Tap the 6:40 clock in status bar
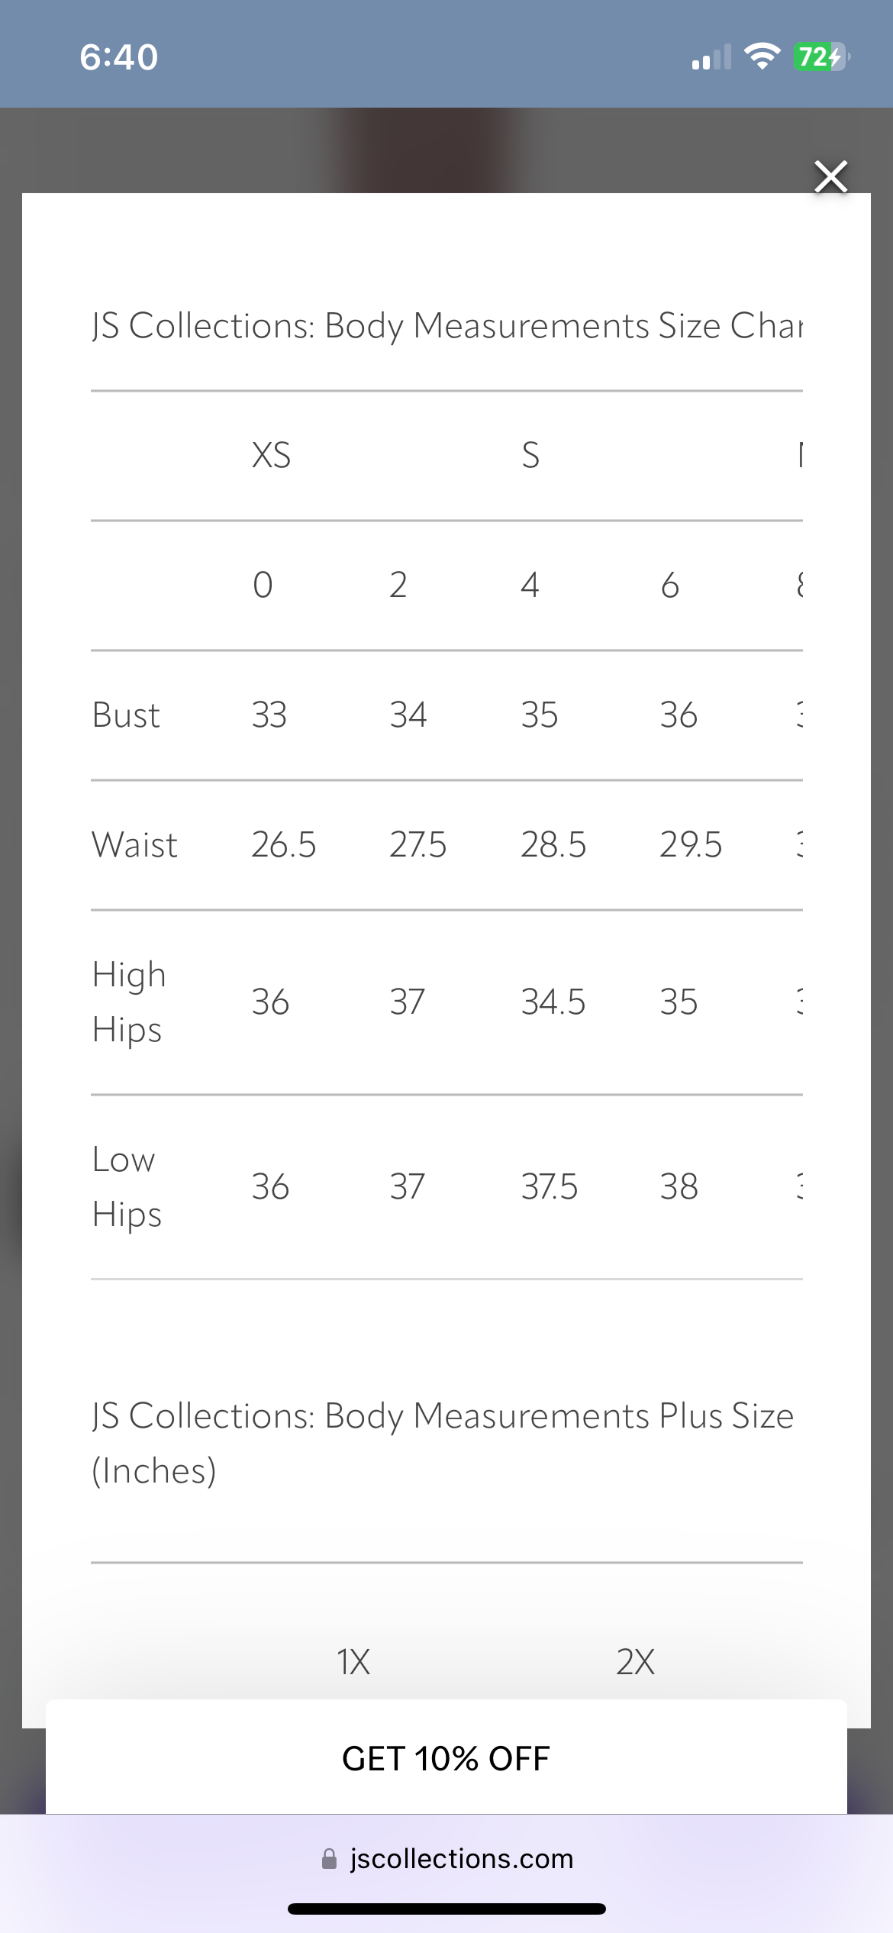This screenshot has width=893, height=1933. 119,57
